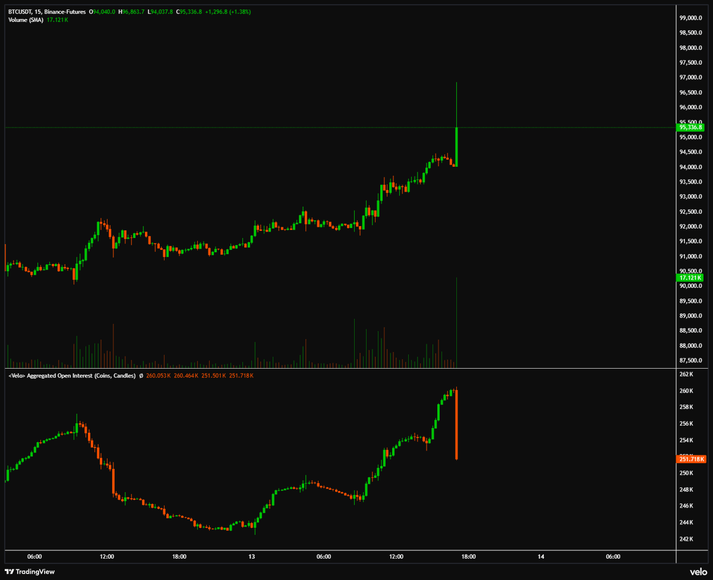
Task: Click the tallest green volume spike bar
Action: pyautogui.click(x=456, y=321)
